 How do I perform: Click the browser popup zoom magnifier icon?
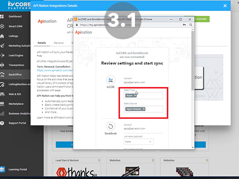[191, 25]
